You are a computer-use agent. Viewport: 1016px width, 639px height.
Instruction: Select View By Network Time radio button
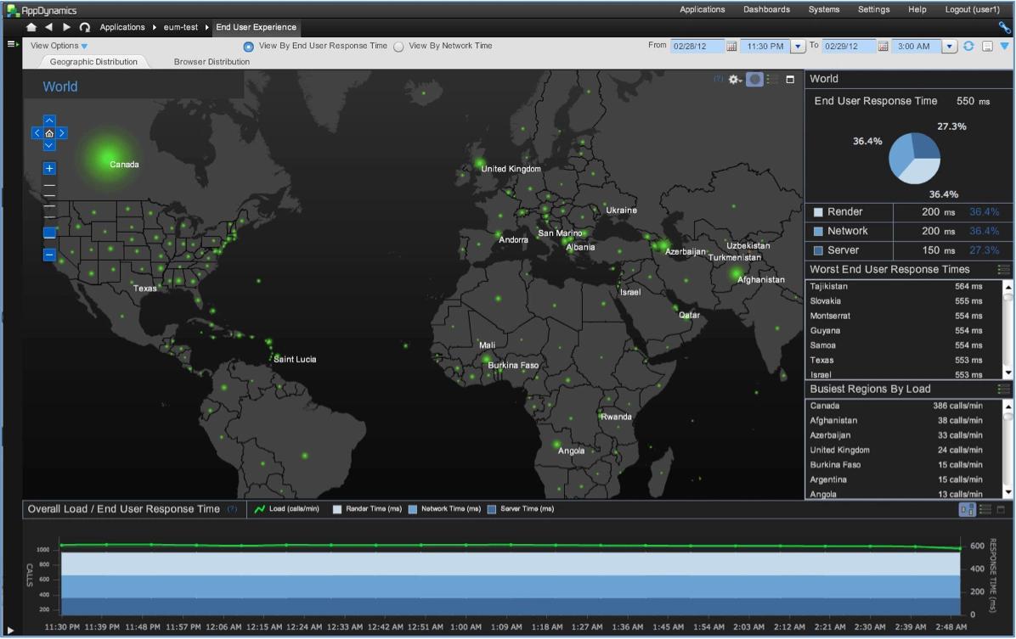click(398, 47)
